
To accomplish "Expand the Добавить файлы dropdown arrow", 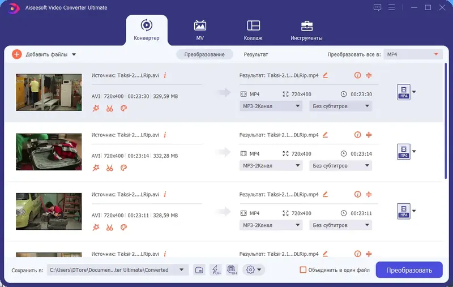I will [x=74, y=54].
